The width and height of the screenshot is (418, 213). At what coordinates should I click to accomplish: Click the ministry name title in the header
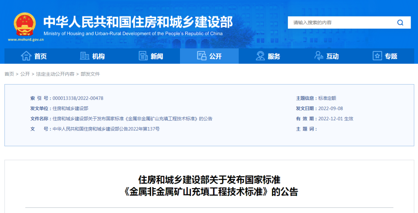pos(138,22)
